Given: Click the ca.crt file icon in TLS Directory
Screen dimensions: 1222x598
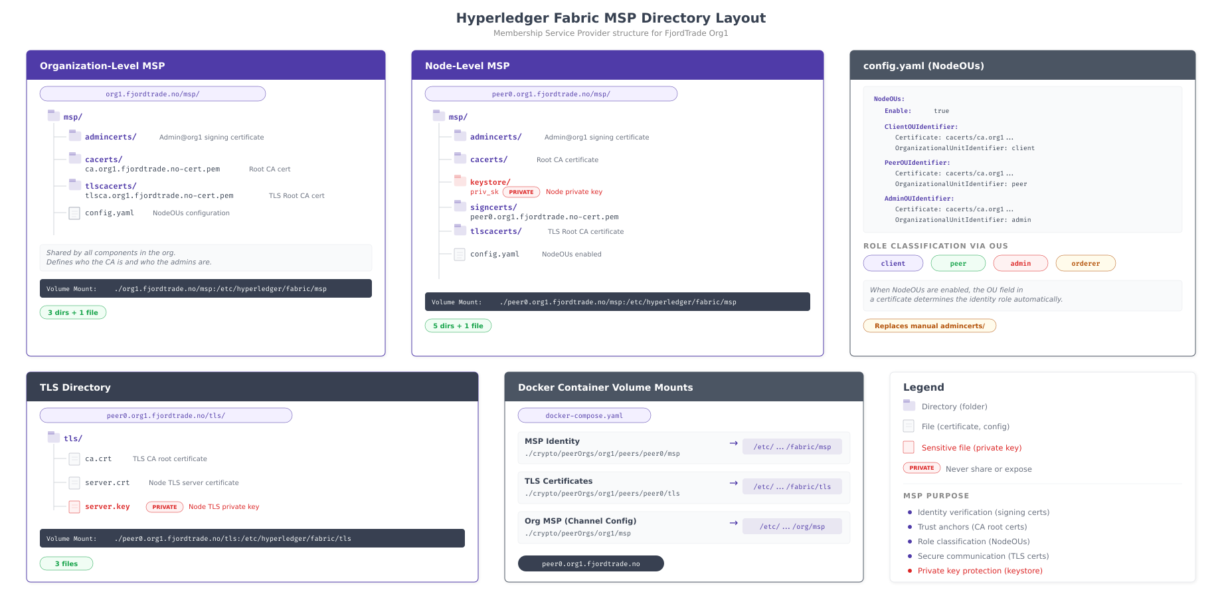Looking at the screenshot, I should [x=74, y=458].
